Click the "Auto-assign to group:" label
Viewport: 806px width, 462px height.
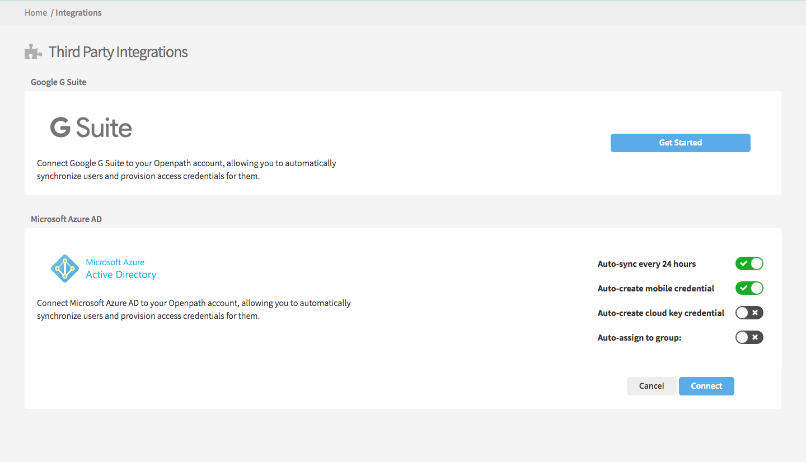pyautogui.click(x=639, y=337)
